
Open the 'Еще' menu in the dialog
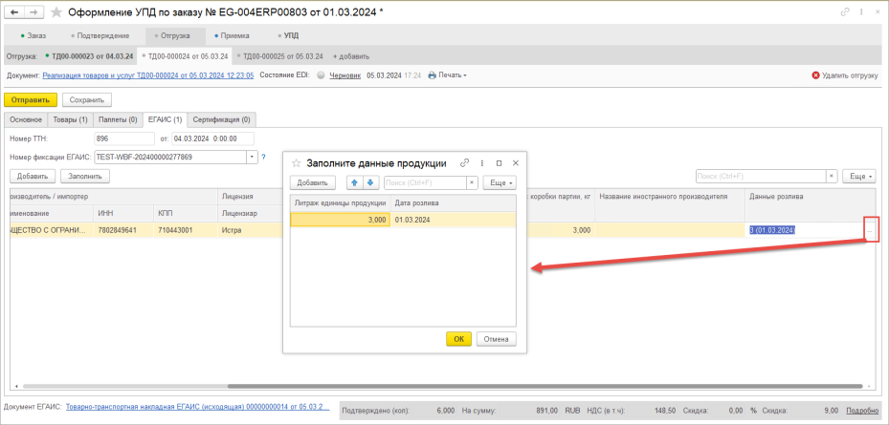point(500,182)
